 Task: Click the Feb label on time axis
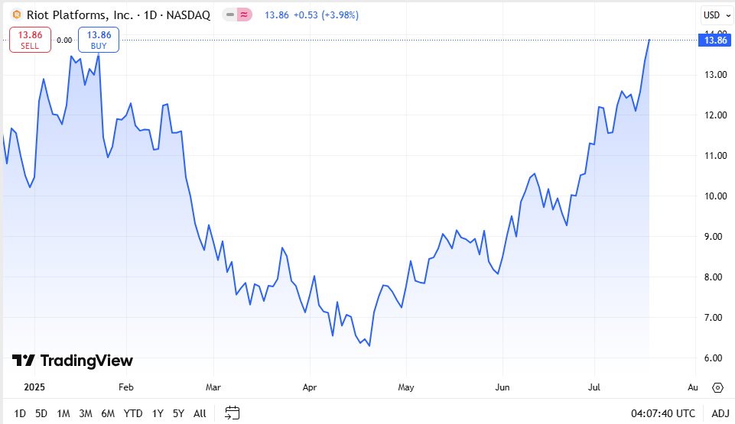tap(126, 387)
